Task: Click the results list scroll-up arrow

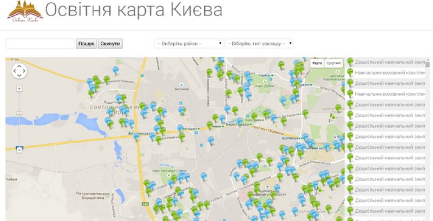Action: pyautogui.click(x=428, y=60)
